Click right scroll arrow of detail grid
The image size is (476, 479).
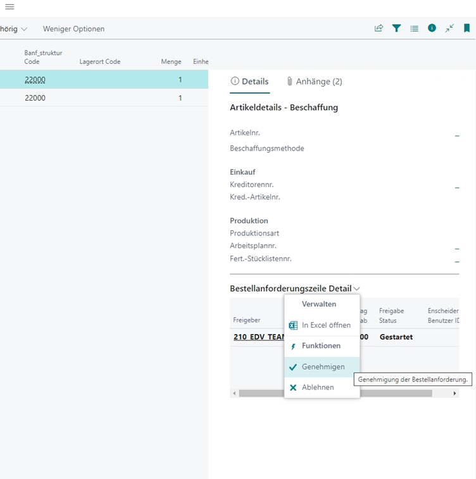(x=454, y=394)
